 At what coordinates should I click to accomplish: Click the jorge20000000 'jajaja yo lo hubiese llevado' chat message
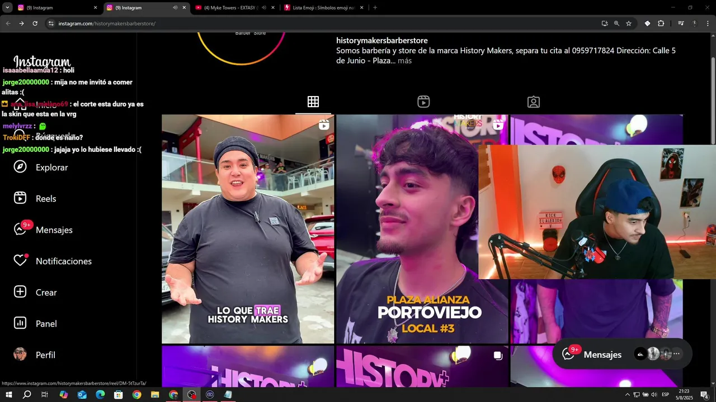pyautogui.click(x=72, y=150)
